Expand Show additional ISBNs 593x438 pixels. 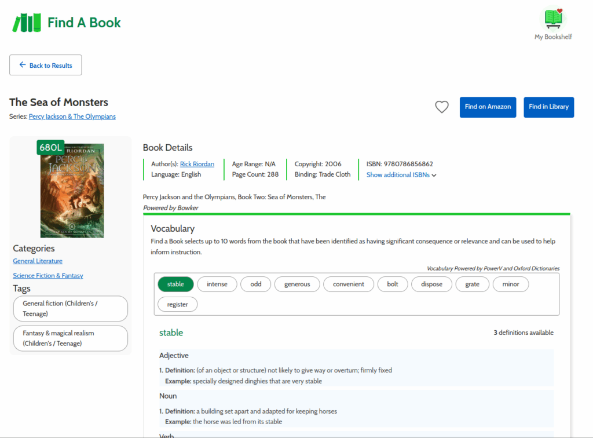pos(401,175)
